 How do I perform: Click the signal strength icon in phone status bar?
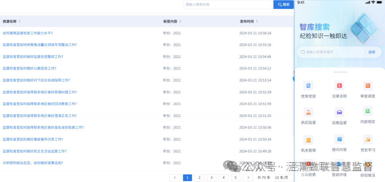[368, 2]
